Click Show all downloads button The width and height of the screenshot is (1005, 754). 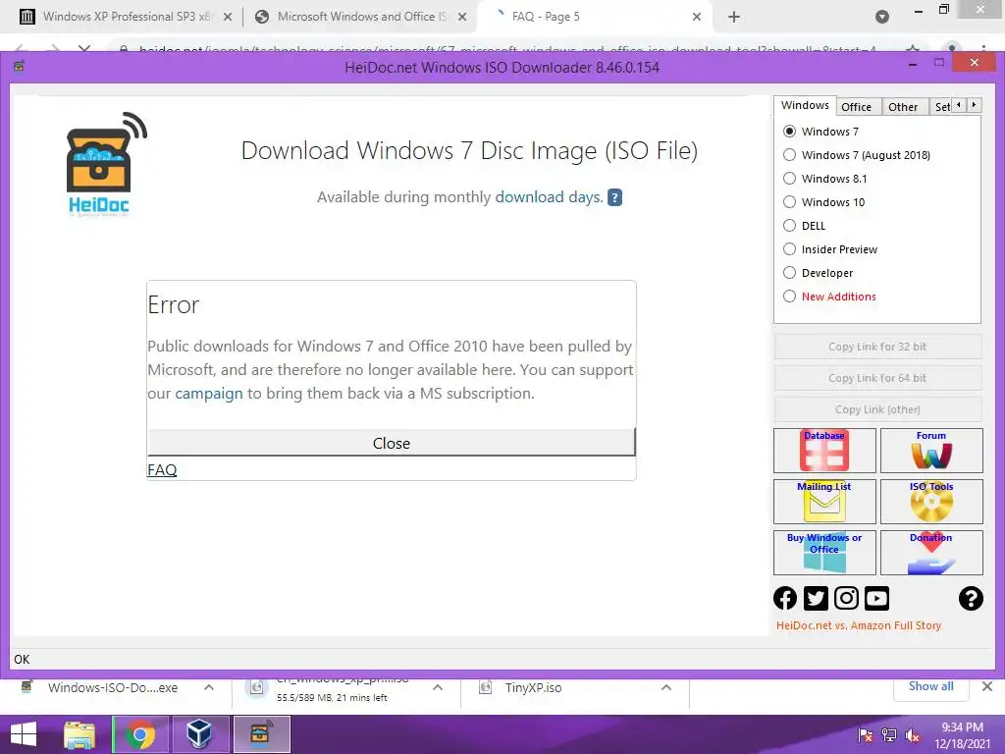point(930,686)
